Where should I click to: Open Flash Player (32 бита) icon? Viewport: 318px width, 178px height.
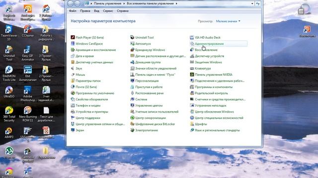coord(73,38)
